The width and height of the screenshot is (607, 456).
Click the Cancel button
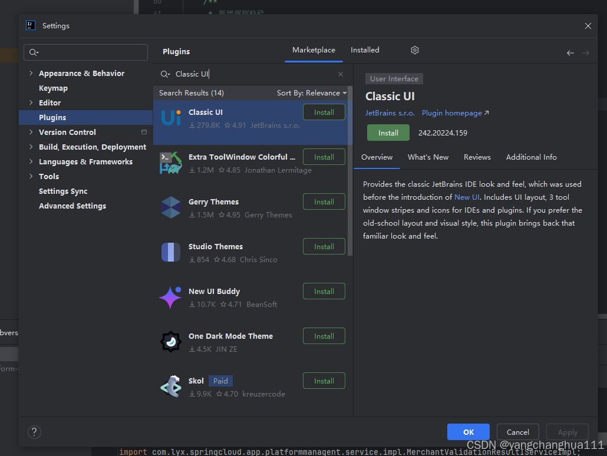[517, 432]
